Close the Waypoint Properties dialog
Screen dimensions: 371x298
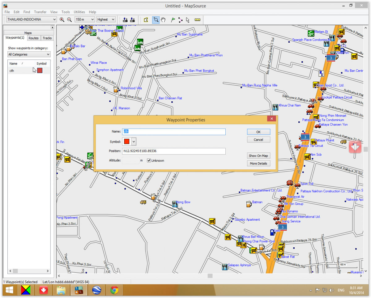tap(271, 119)
